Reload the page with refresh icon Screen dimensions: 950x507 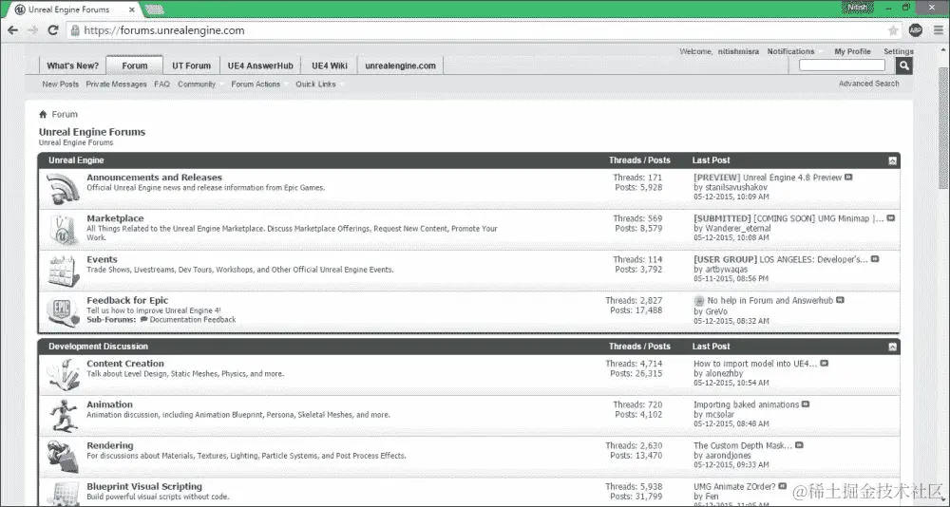click(x=52, y=30)
